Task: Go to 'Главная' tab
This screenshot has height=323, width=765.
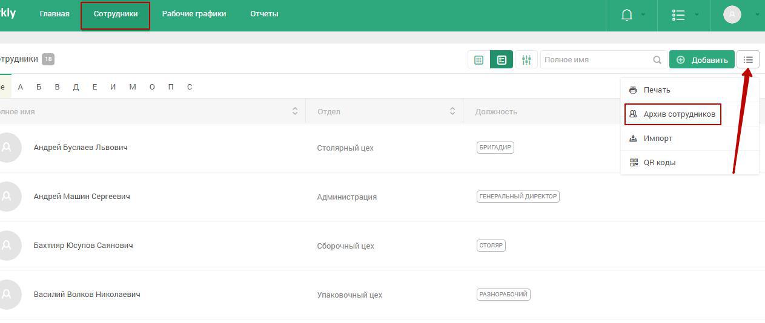Action: click(55, 14)
